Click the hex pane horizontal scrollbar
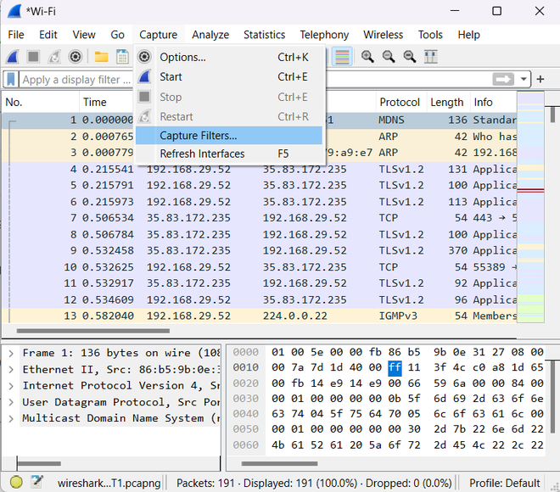The width and height of the screenshot is (560, 492). [x=279, y=463]
